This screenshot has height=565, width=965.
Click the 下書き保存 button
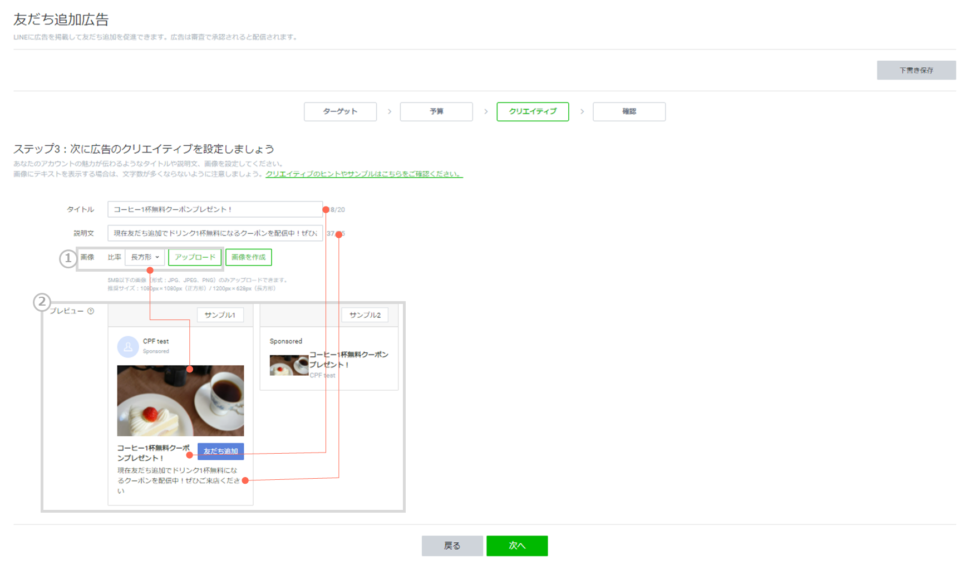click(x=916, y=70)
